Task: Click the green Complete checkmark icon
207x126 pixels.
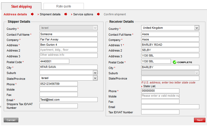Action: click(175, 62)
